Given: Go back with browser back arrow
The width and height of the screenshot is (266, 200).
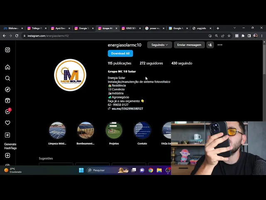Looking at the screenshot, I should click(4, 36).
